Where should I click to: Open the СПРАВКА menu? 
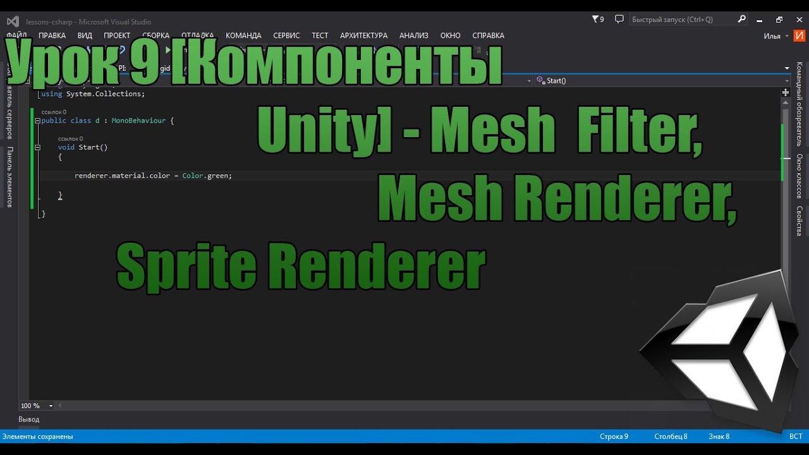point(488,35)
